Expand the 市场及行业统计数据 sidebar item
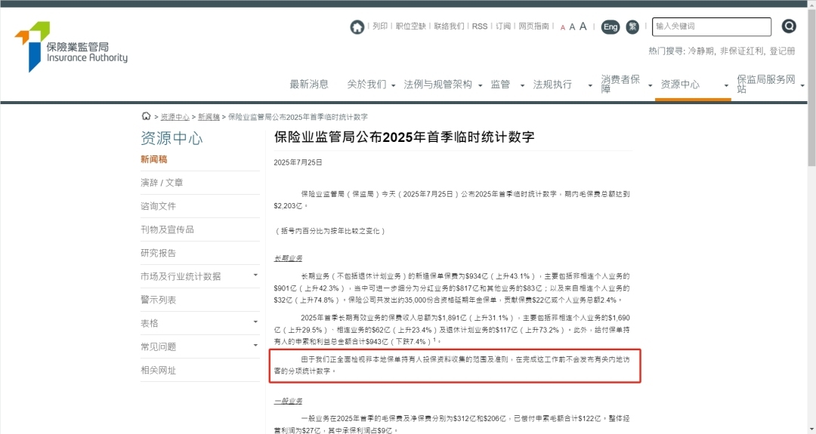 point(255,276)
